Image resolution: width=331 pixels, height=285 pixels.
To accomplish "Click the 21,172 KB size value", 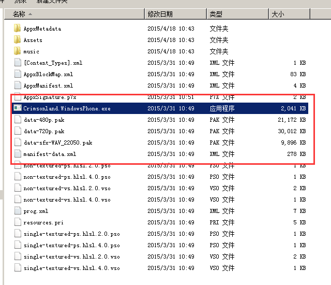I will (292, 120).
